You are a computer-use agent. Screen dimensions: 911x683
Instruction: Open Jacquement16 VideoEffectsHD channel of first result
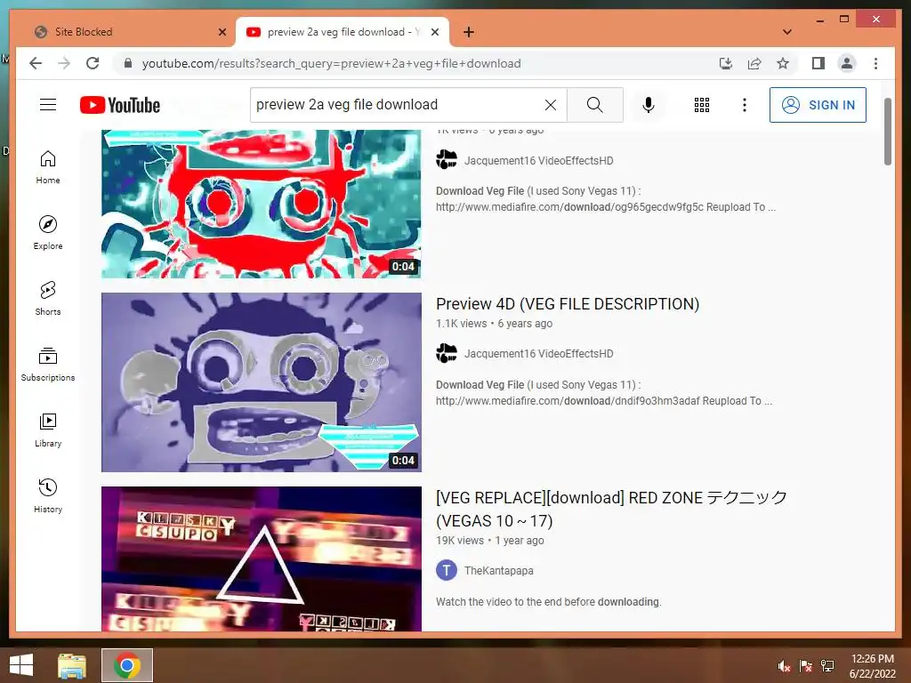tap(538, 161)
